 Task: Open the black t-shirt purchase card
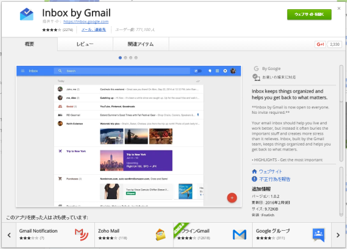point(136,191)
